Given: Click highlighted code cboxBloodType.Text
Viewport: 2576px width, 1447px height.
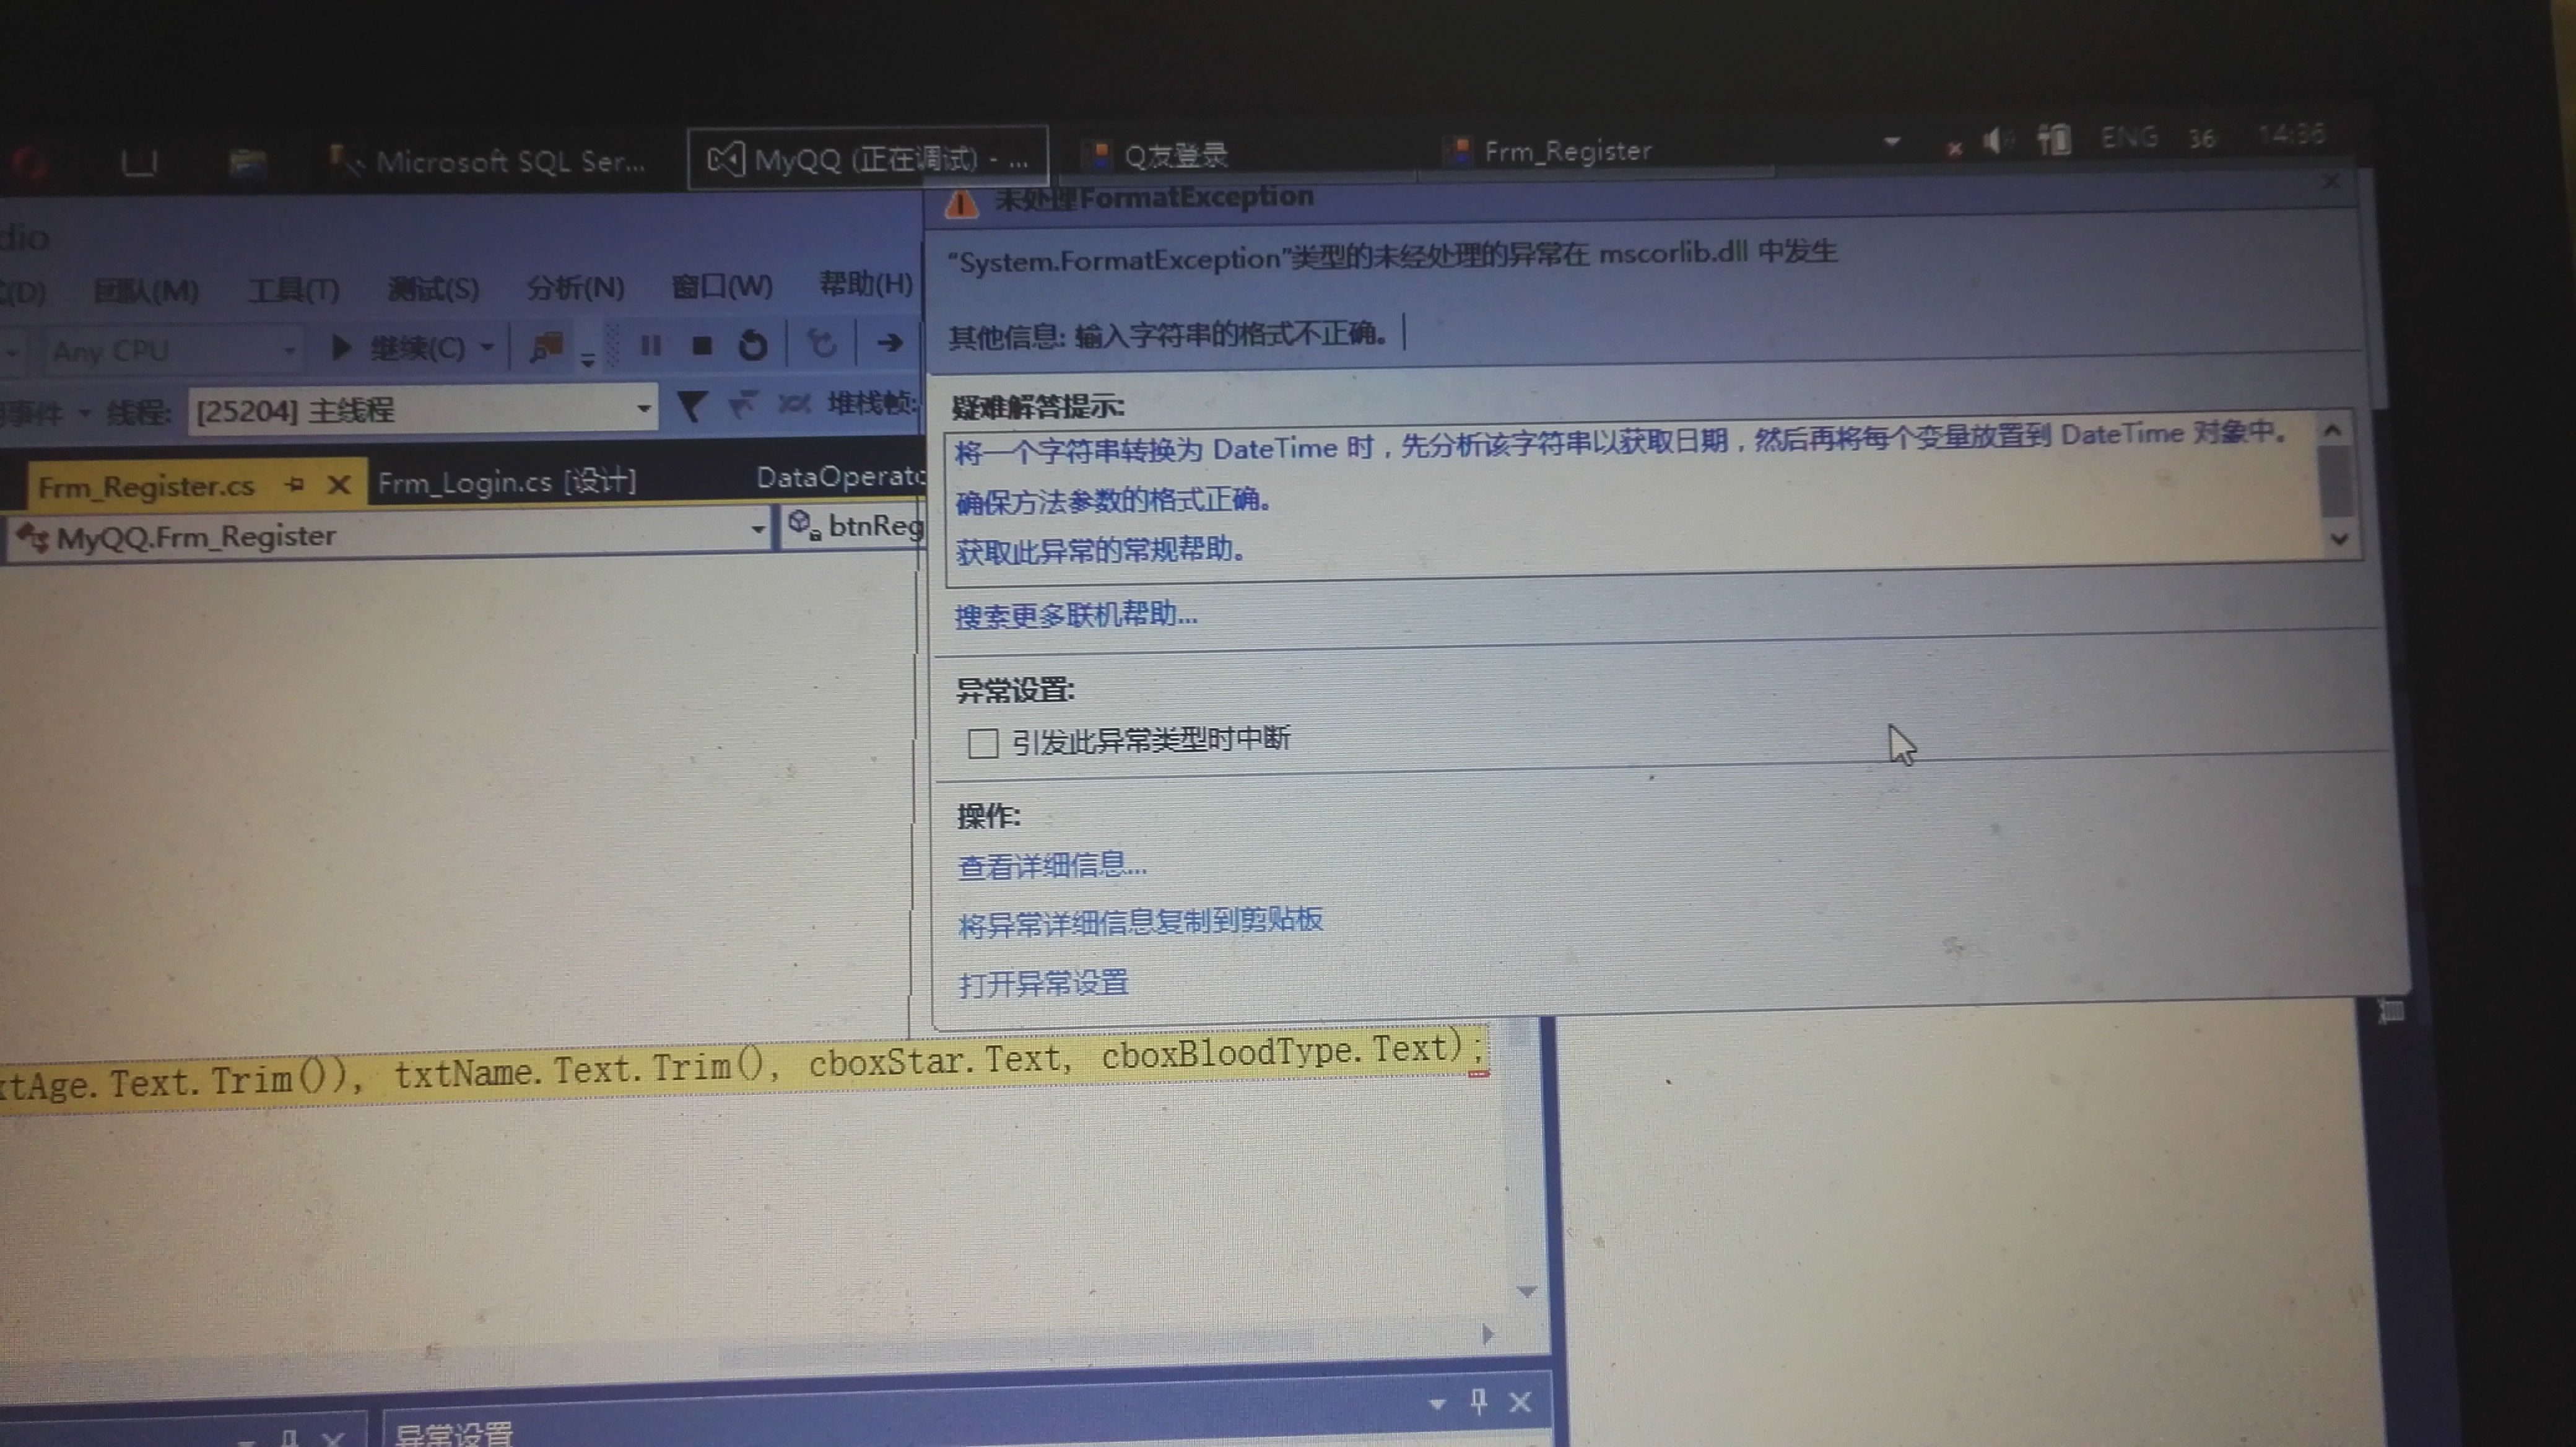Looking at the screenshot, I should click(x=1276, y=1051).
